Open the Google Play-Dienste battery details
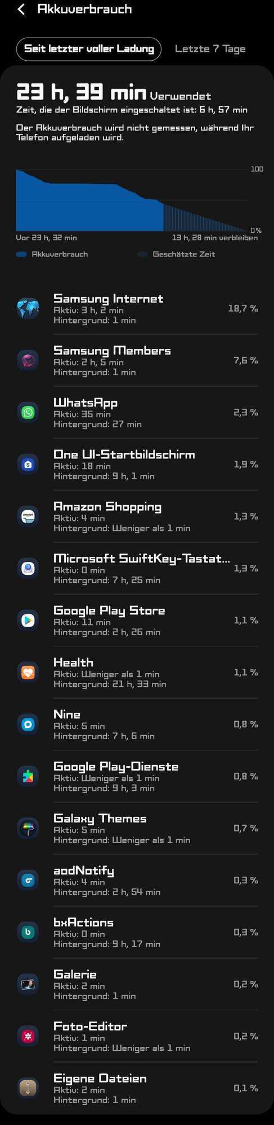Image resolution: width=274 pixels, height=1125 pixels. click(137, 776)
